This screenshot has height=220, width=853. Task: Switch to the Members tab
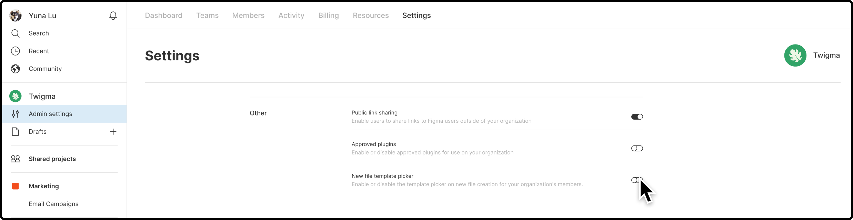click(x=248, y=16)
